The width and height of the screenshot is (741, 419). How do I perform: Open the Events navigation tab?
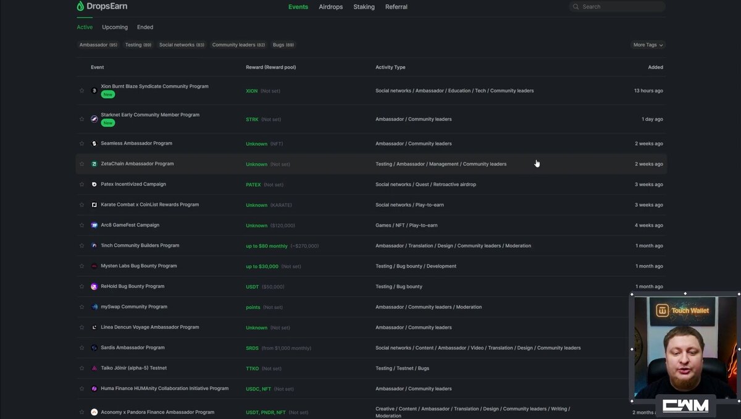tap(298, 7)
